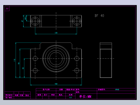Click the '处数' revision table cell
The height and width of the screenshot is (105, 140).
tap(16, 95)
